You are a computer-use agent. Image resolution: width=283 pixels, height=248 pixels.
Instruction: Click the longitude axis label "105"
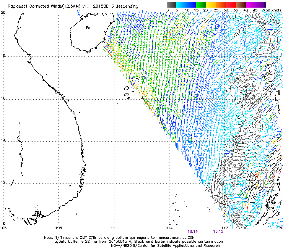click(x=3, y=228)
